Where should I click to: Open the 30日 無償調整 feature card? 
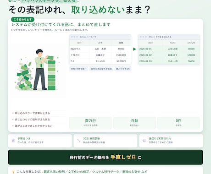pyautogui.click(x=105, y=141)
